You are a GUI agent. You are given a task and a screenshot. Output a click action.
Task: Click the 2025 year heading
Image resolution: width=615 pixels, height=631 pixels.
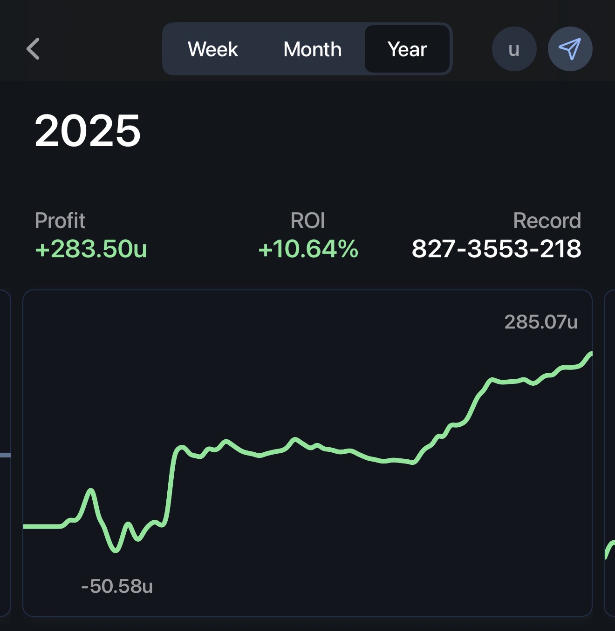pos(88,131)
